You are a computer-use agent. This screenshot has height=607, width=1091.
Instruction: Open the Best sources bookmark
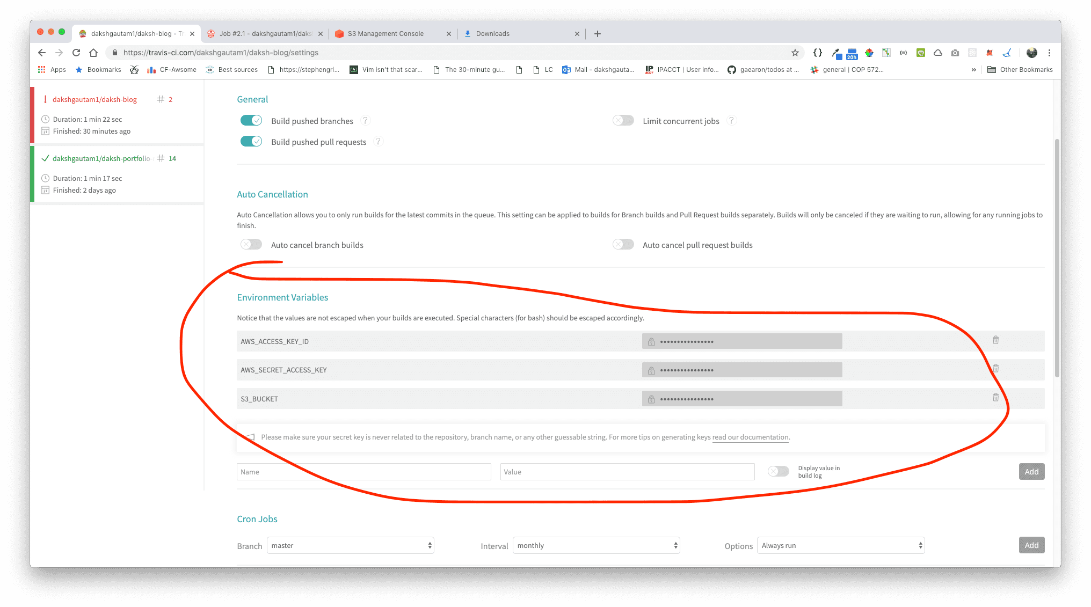pyautogui.click(x=232, y=70)
